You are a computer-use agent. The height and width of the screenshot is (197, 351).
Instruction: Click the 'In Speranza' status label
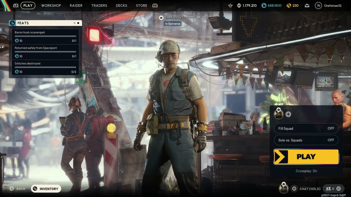[x=172, y=24]
